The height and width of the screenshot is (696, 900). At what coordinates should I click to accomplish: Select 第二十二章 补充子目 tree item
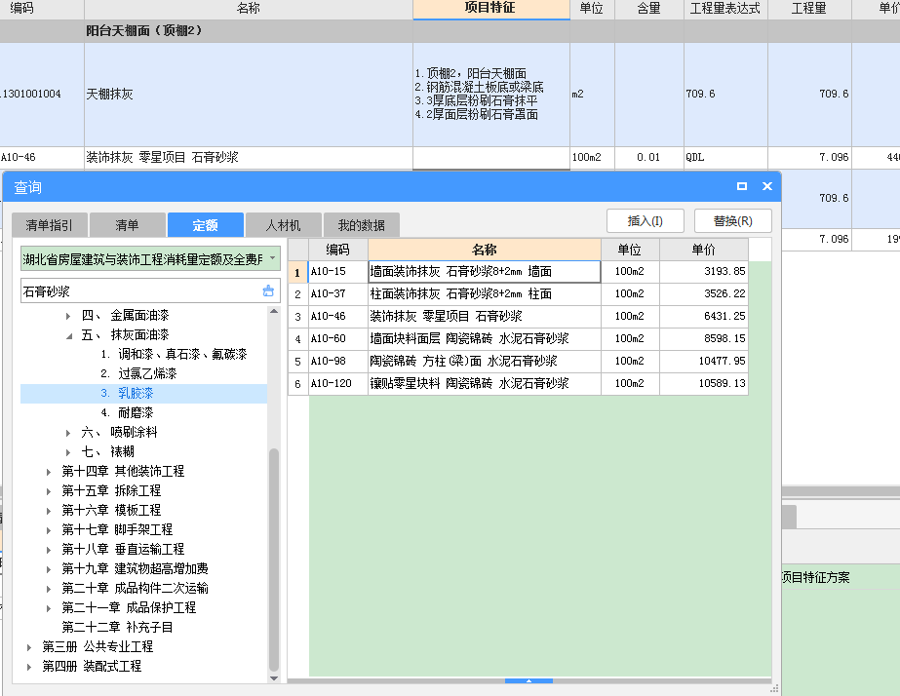click(x=117, y=627)
